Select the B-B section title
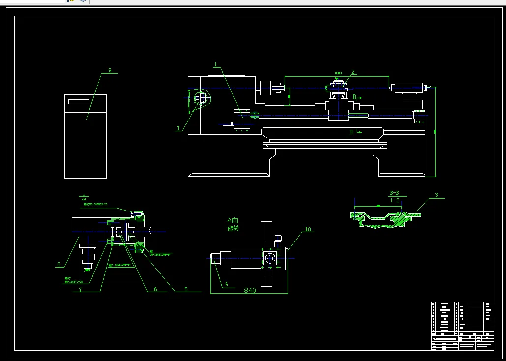Image resolution: width=506 pixels, height=361 pixels. click(395, 193)
